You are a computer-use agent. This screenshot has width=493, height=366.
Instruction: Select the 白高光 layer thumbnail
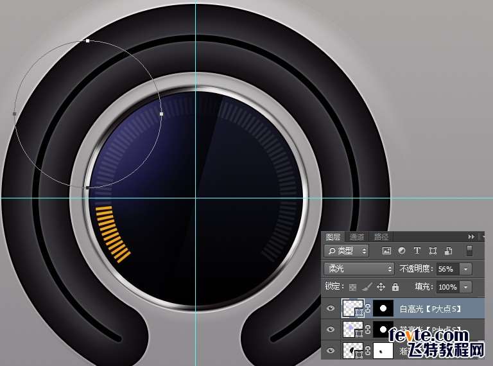point(353,308)
